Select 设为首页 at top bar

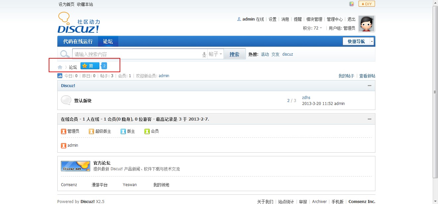(x=67, y=4)
